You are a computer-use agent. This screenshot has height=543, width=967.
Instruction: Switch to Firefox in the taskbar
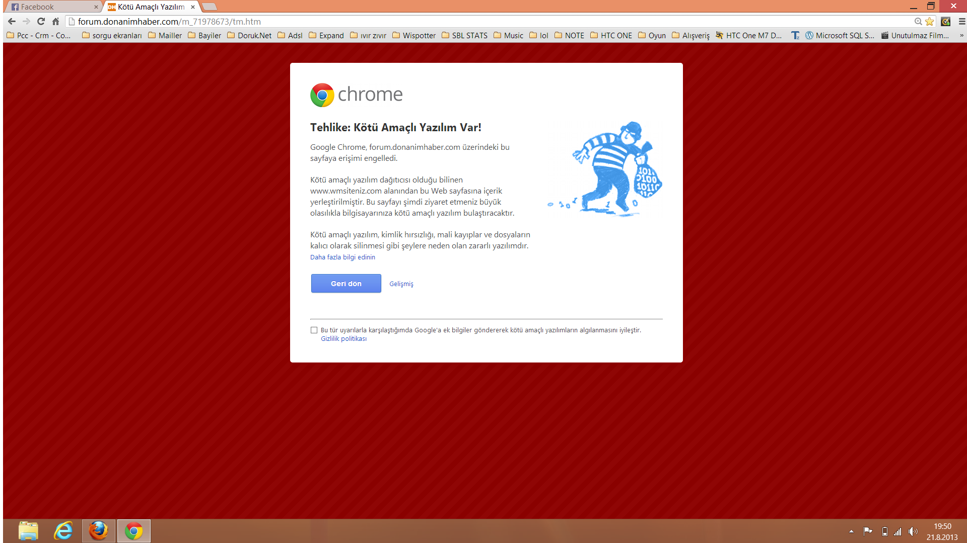pos(99,531)
